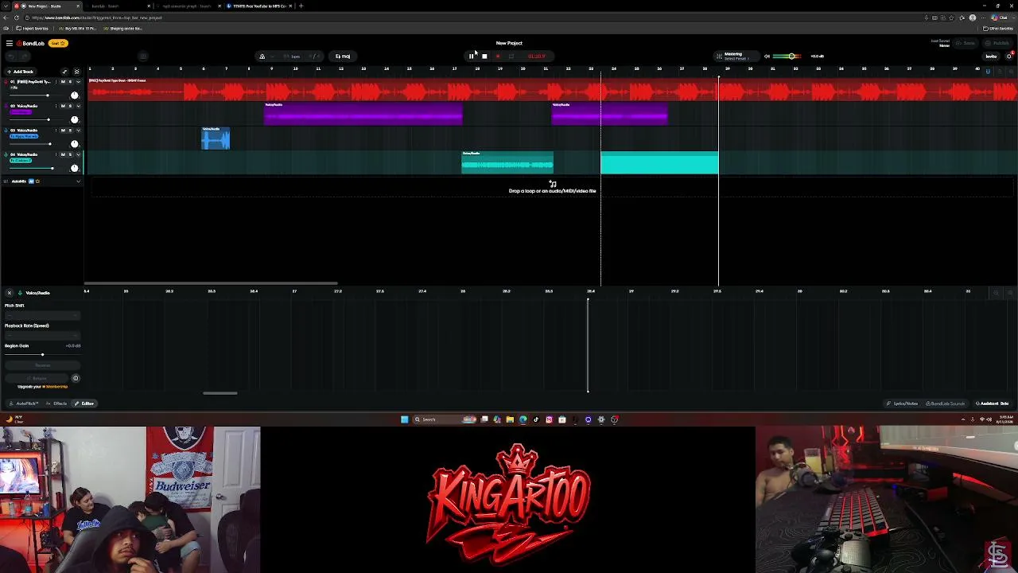Click the track 04 effects preset tag
Viewport: 1018px width, 573px height.
[21, 161]
